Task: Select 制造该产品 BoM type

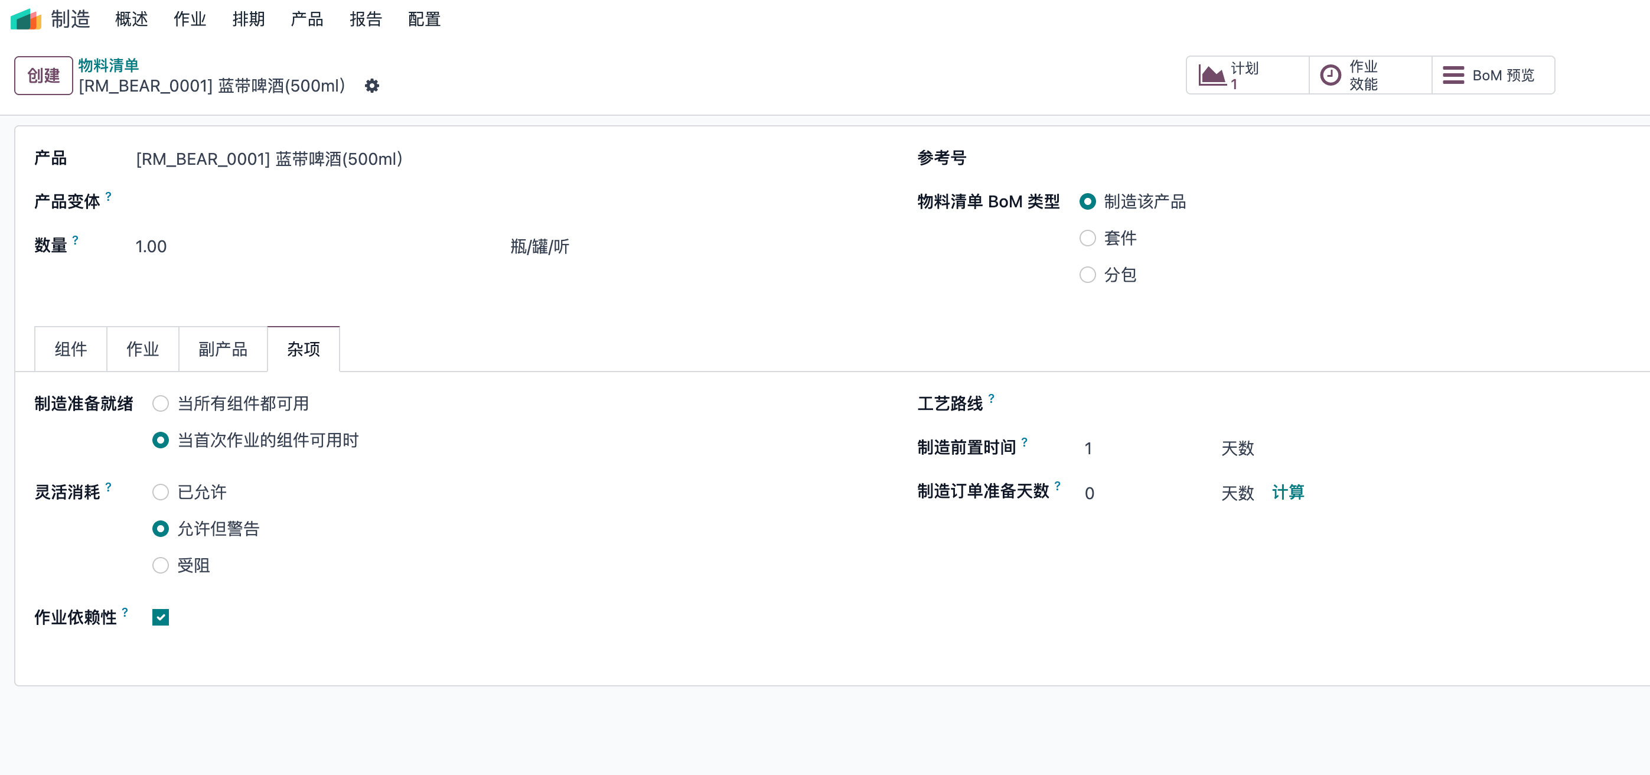Action: pyautogui.click(x=1088, y=202)
